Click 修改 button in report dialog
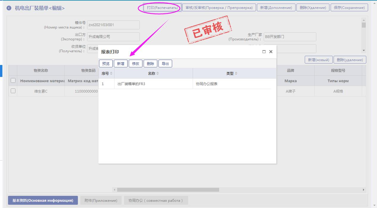This screenshot has width=377, height=208. pos(136,63)
